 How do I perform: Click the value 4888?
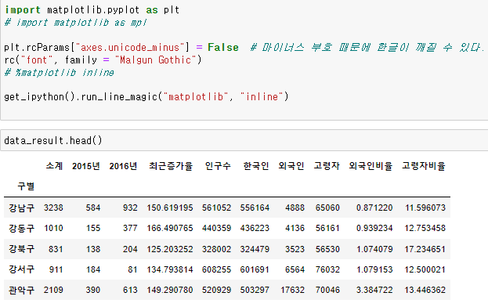[x=295, y=208]
